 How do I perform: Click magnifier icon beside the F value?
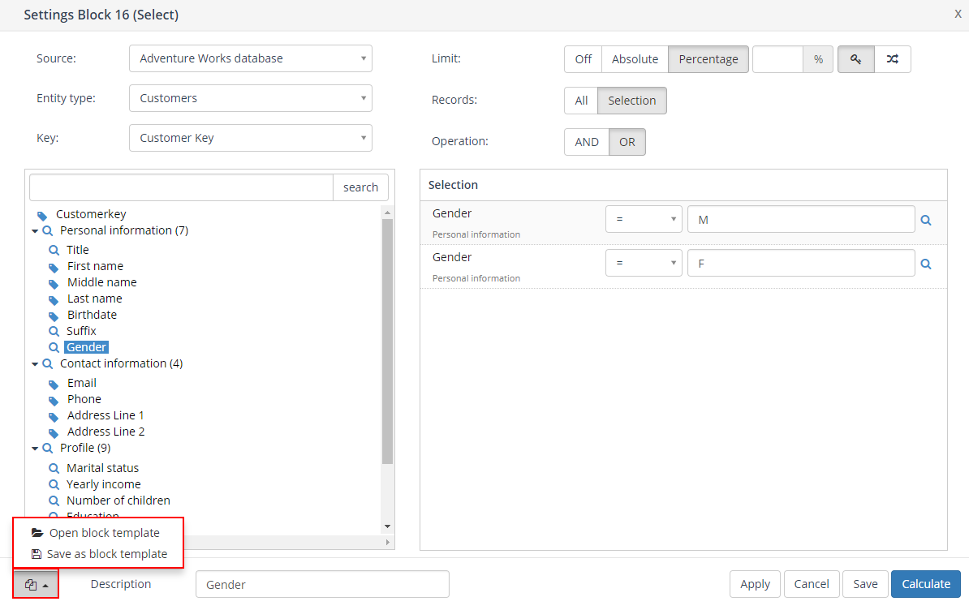tap(926, 264)
